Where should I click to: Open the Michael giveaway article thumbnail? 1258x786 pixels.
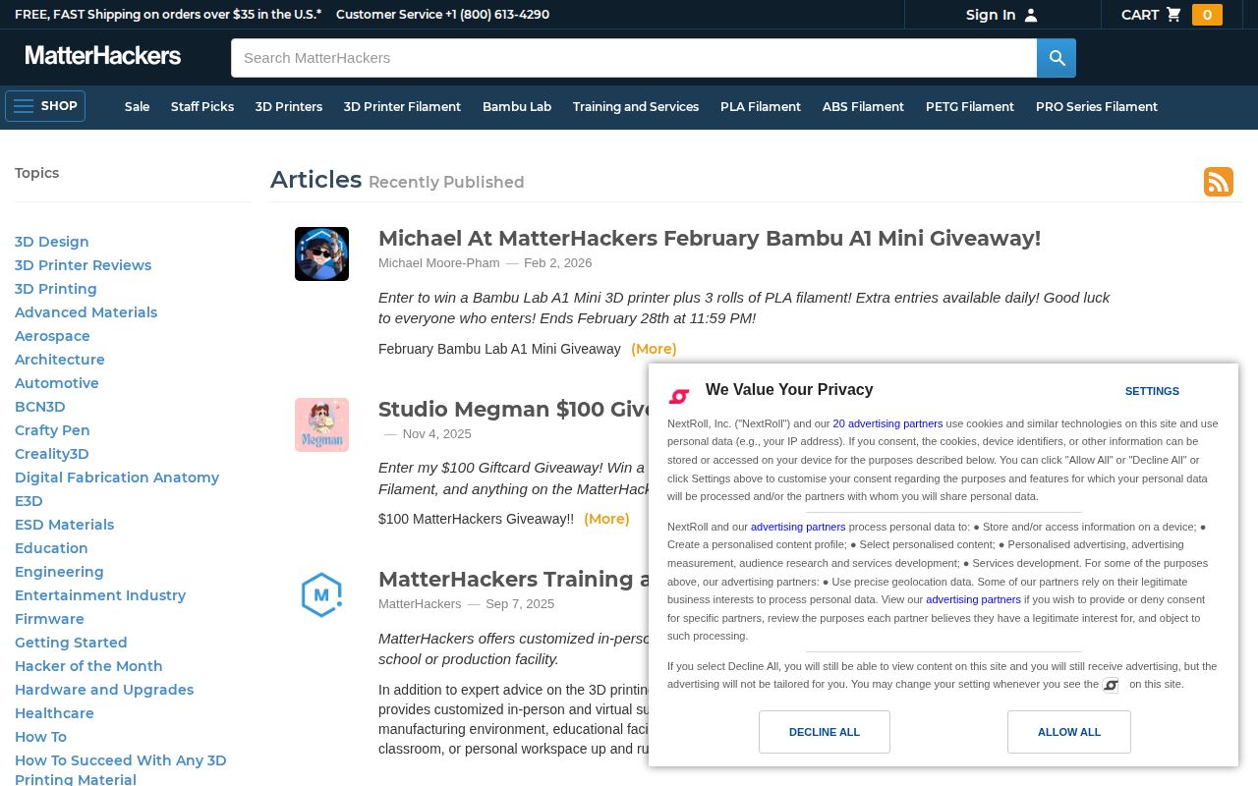coord(321,253)
